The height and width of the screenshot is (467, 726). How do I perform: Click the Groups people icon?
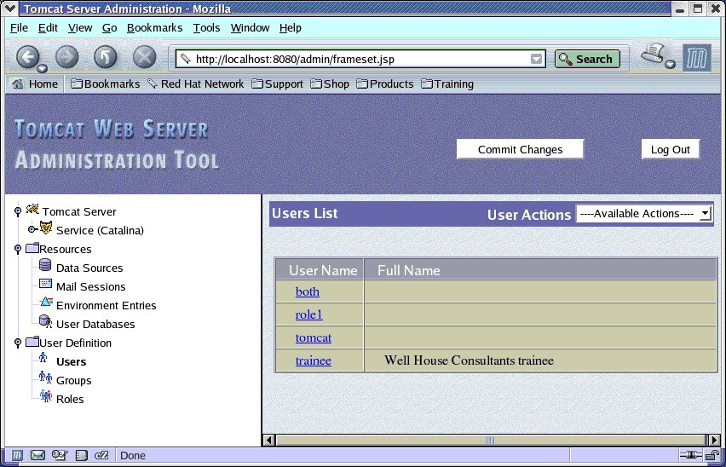tap(45, 378)
